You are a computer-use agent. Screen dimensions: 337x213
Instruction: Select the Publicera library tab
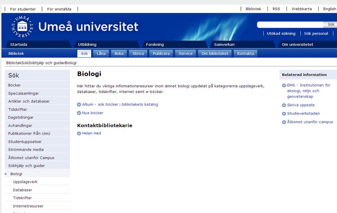point(161,53)
